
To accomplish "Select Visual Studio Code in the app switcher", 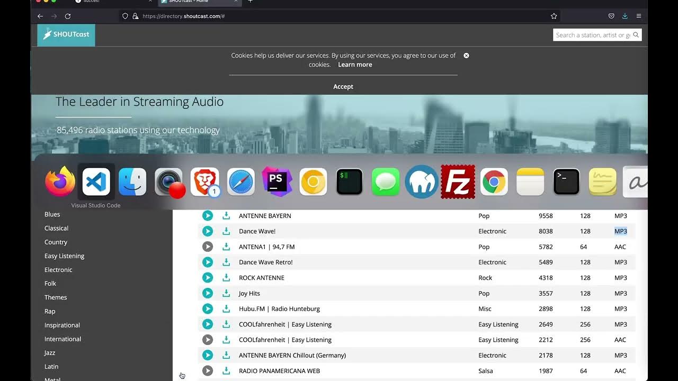I will (96, 182).
